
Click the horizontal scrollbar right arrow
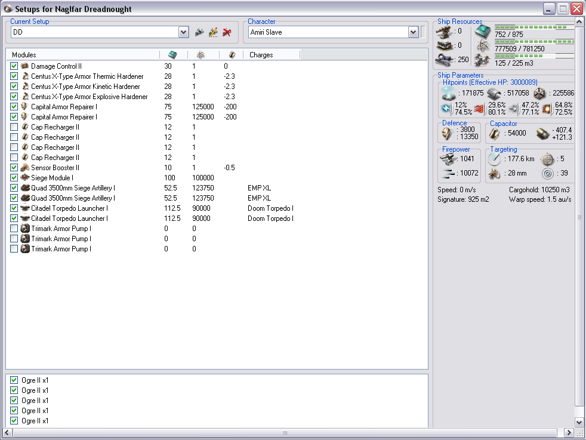pos(569,432)
